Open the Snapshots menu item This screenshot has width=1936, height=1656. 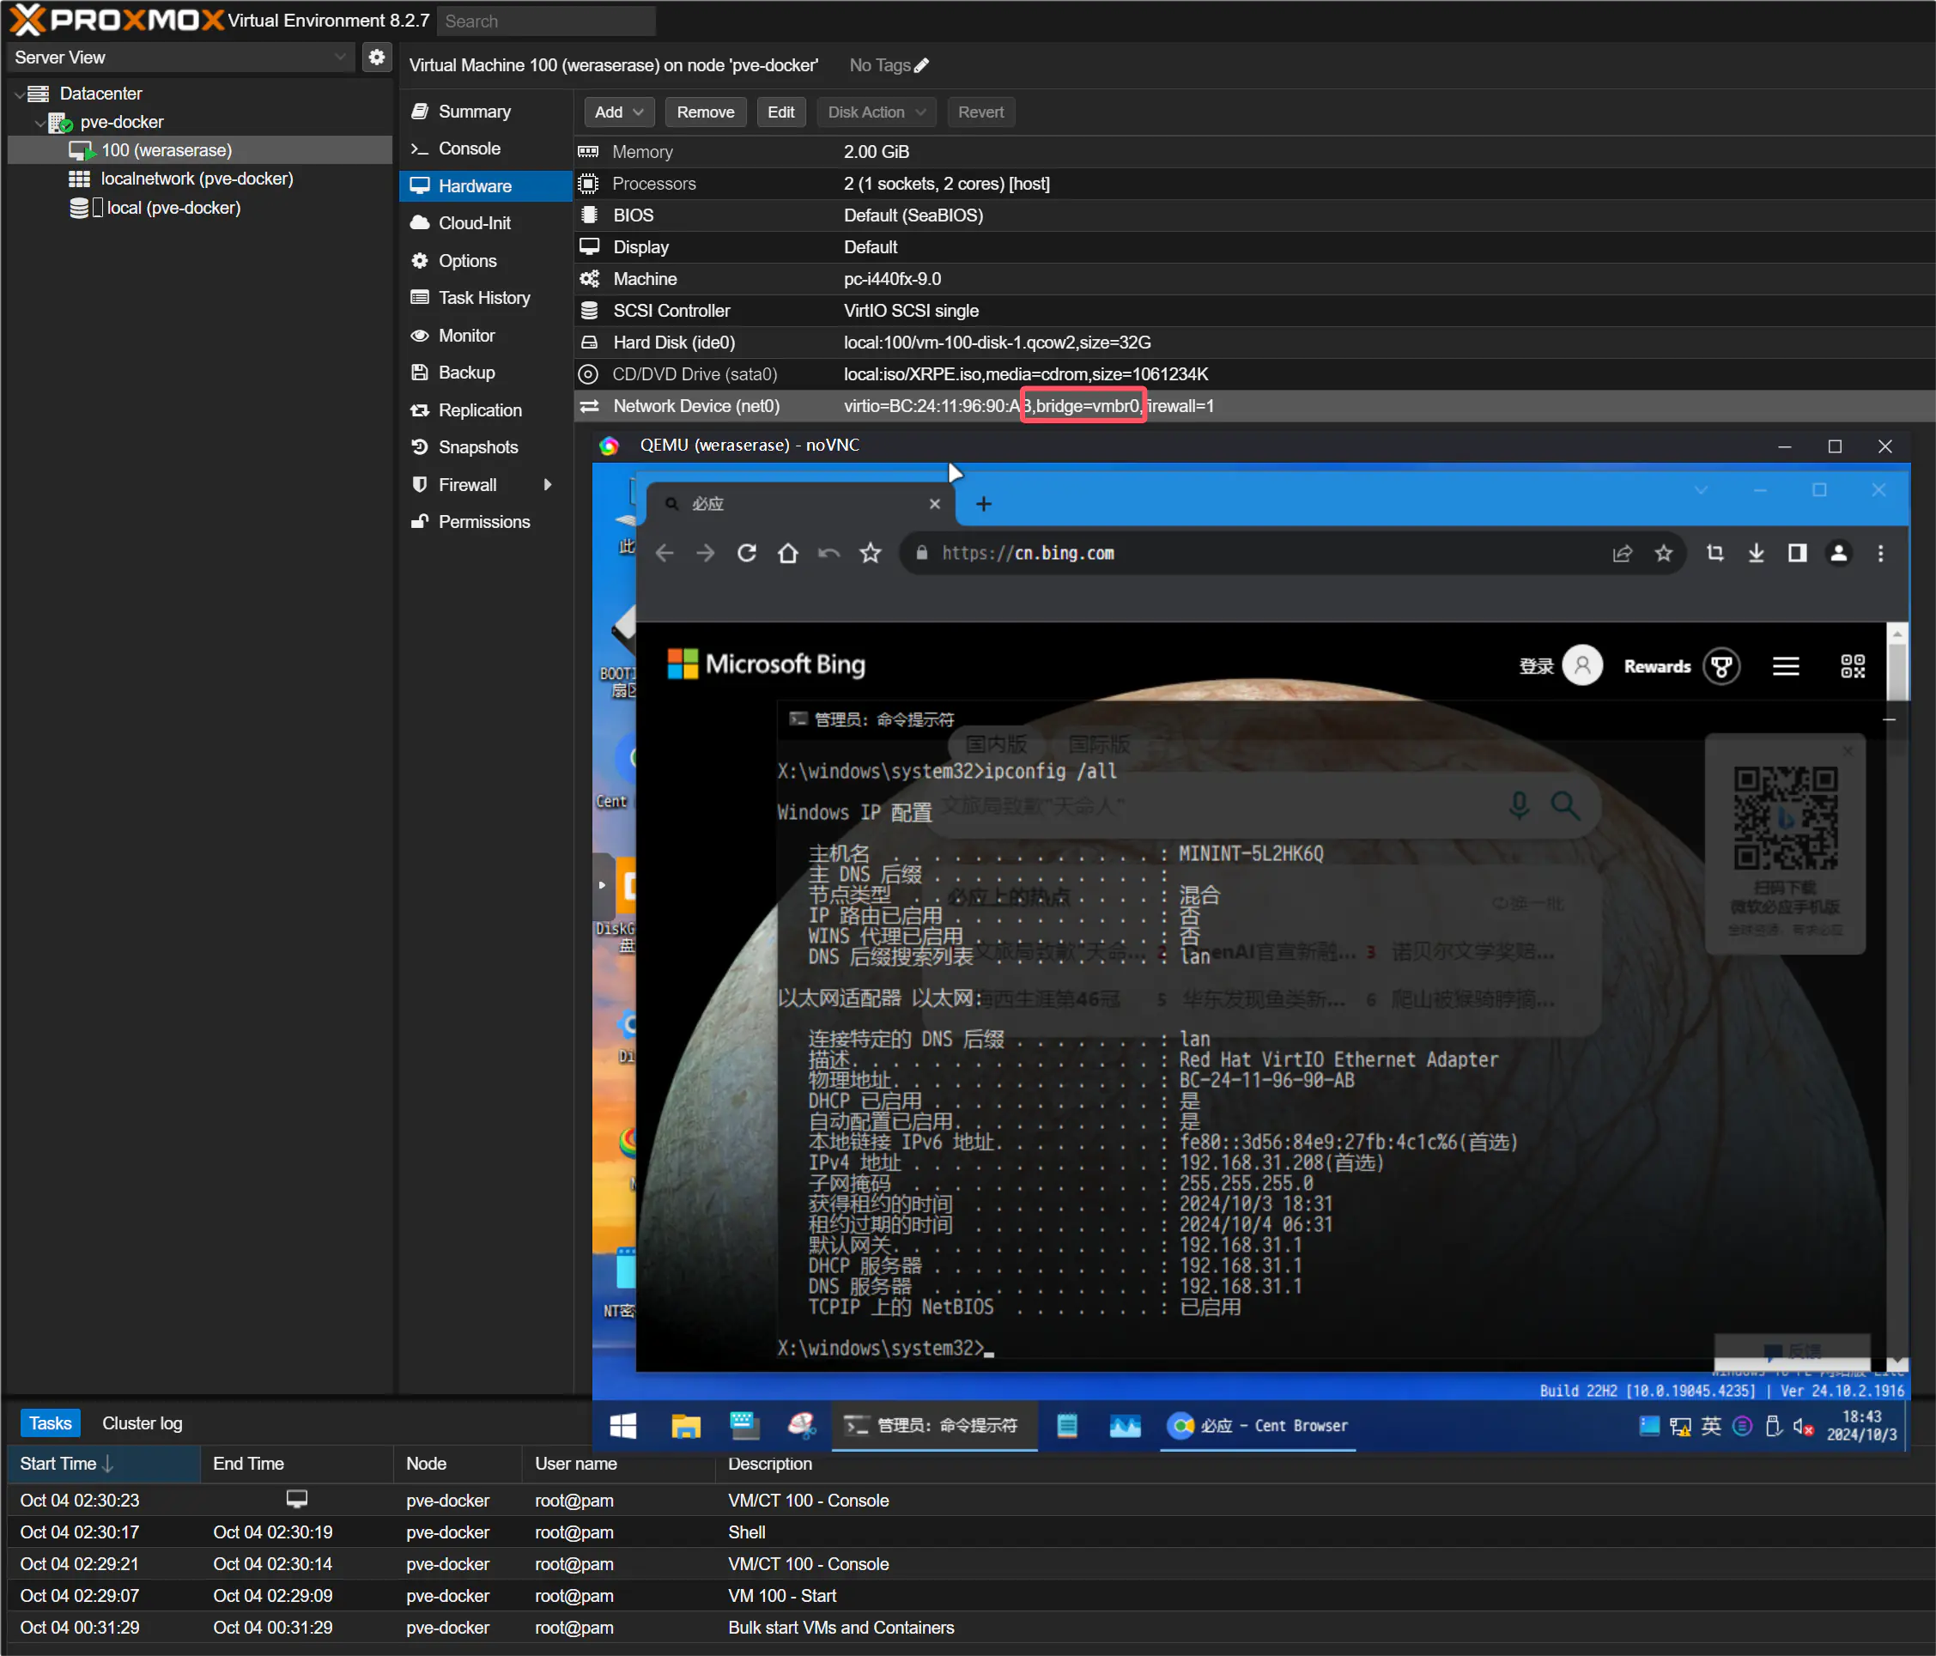tap(477, 446)
